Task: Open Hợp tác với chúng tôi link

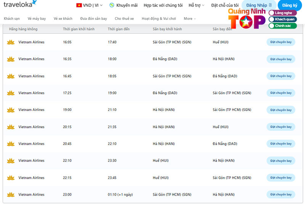Action: tap(163, 5)
